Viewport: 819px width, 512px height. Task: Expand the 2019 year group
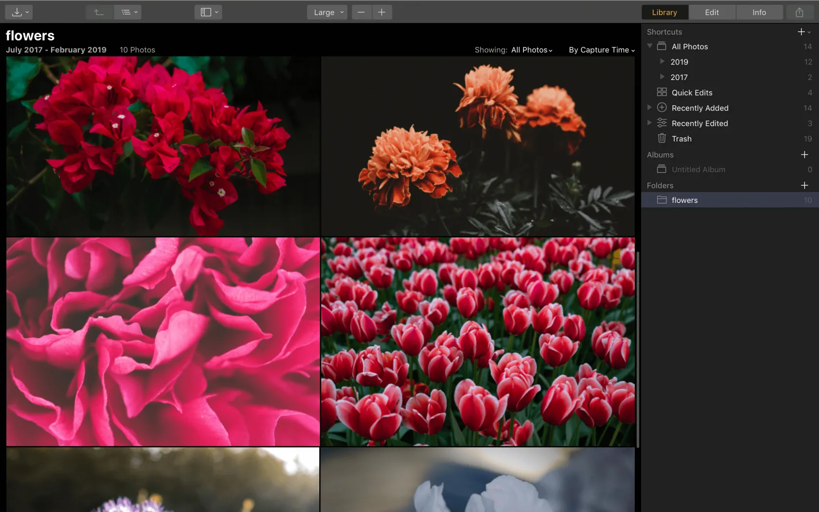click(x=662, y=61)
